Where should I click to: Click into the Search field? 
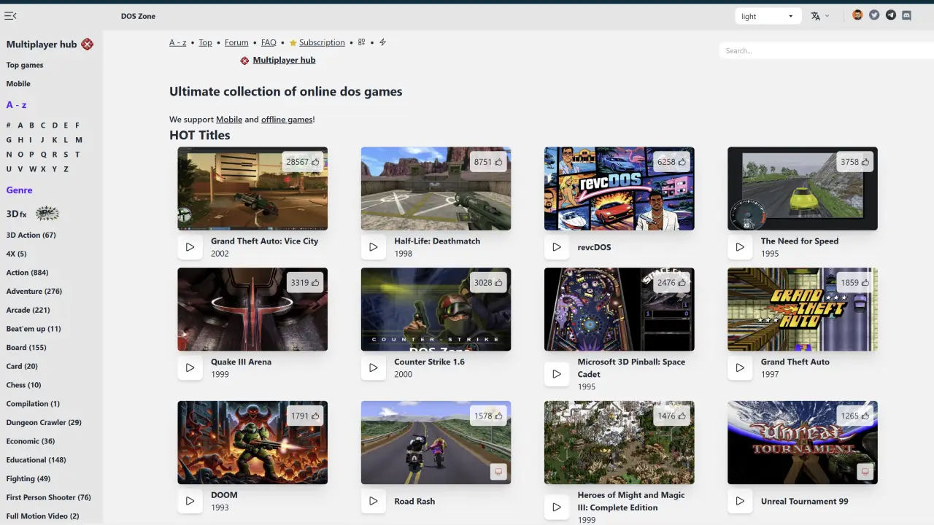pyautogui.click(x=826, y=50)
